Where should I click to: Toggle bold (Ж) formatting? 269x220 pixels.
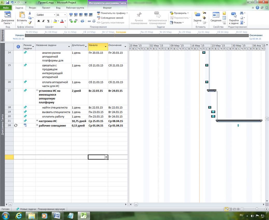pos(39,21)
